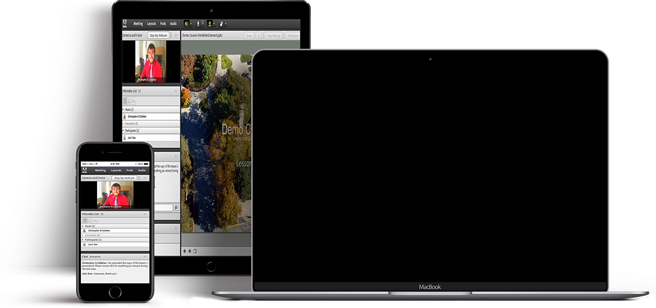Open the dropdown arrow beside the speaker icon

[x=191, y=24]
